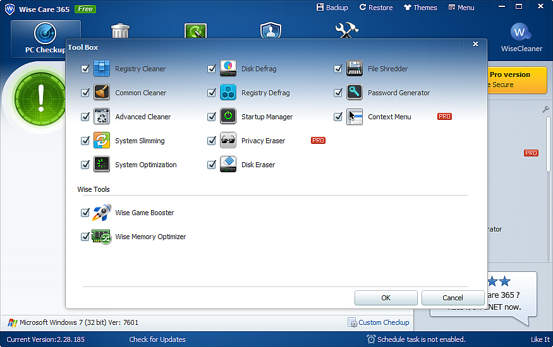The image size is (553, 347).
Task: Click the Wise Game Booster rocket icon
Action: point(102,213)
